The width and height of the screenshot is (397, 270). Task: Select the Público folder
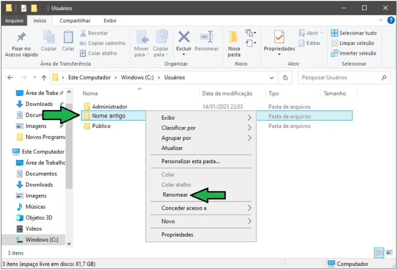pos(101,126)
